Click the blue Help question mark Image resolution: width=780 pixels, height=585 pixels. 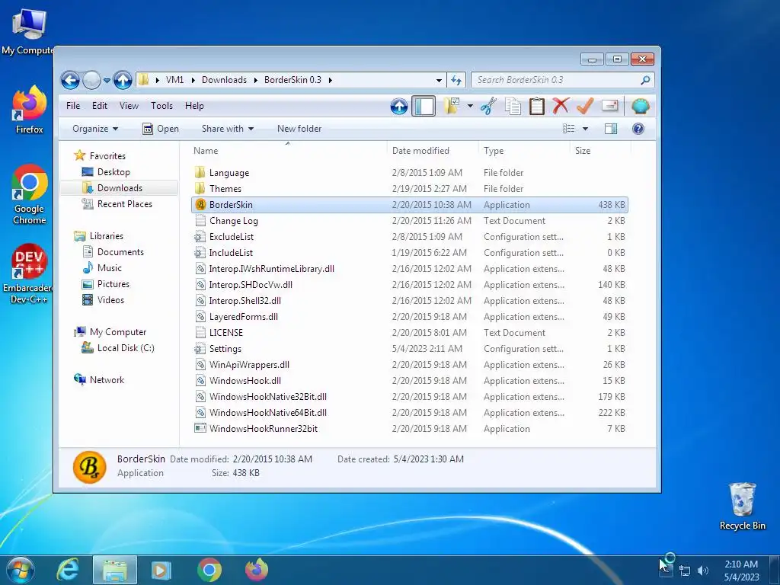click(638, 129)
